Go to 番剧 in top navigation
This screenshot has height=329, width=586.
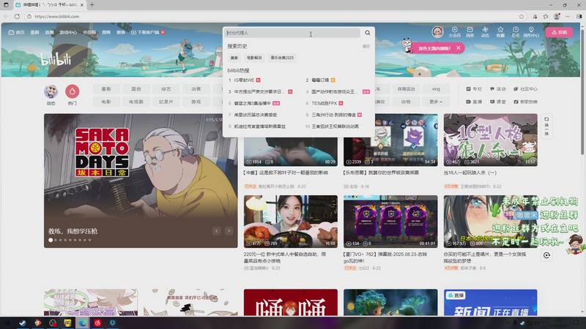34,32
